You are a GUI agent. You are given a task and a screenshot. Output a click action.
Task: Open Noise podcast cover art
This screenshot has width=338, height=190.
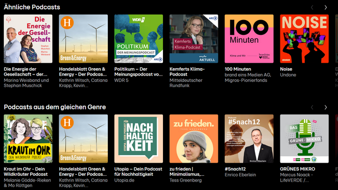[304, 39]
